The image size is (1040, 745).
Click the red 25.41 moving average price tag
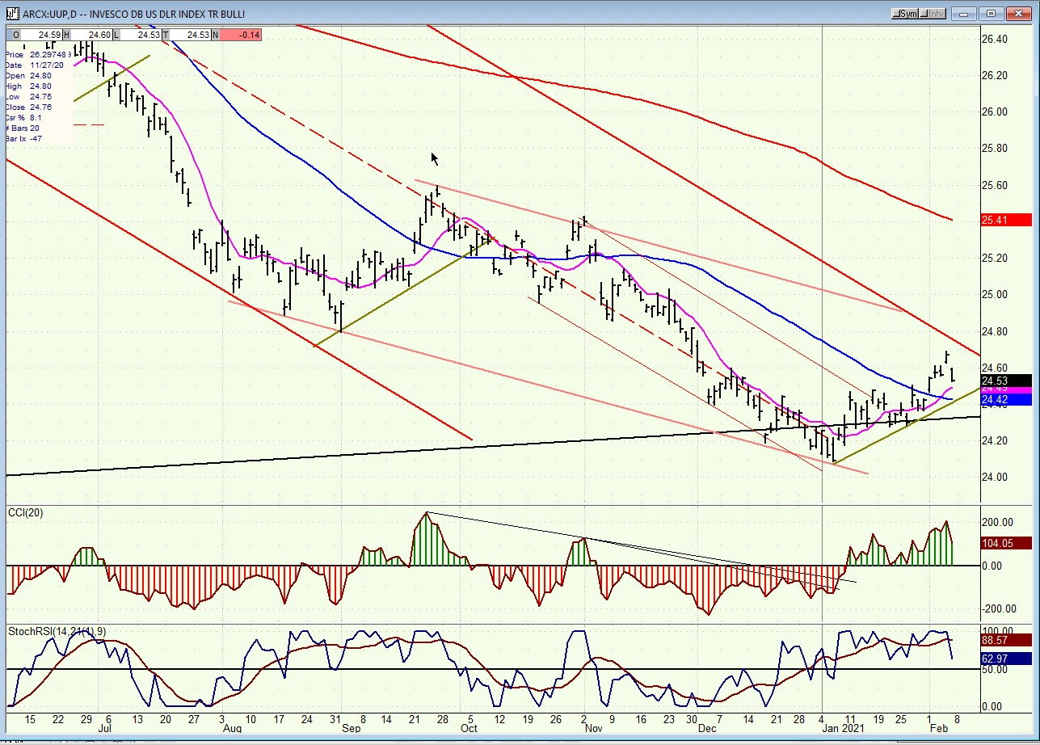[1005, 220]
